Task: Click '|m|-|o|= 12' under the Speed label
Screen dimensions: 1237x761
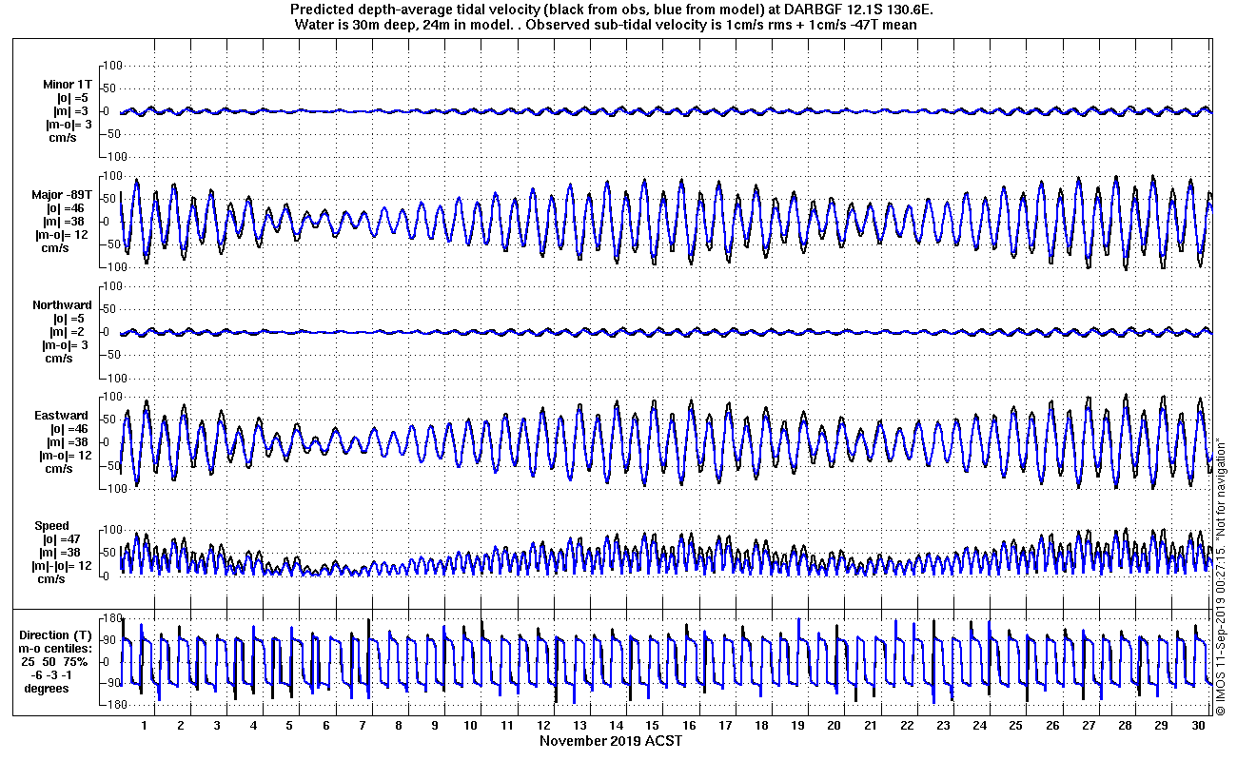Action: point(63,565)
